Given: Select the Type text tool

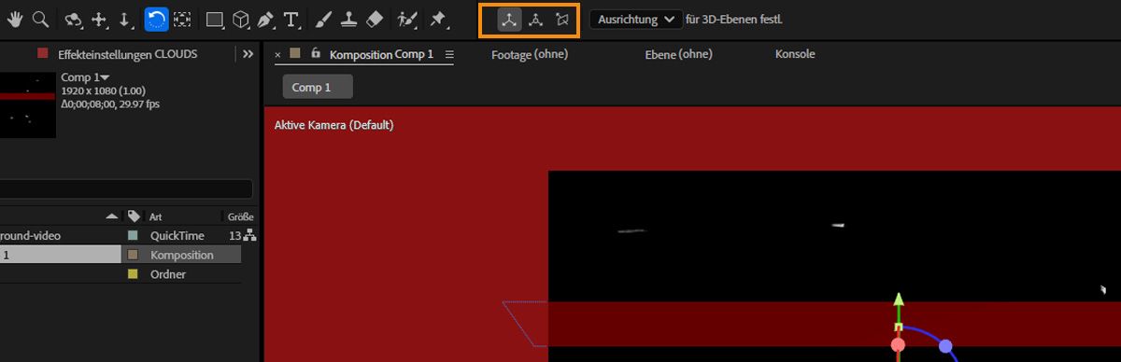Looking at the screenshot, I should pos(291,19).
